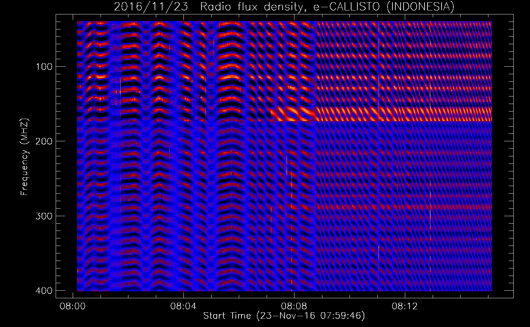Click the 08:08 time tick label

coord(294,306)
